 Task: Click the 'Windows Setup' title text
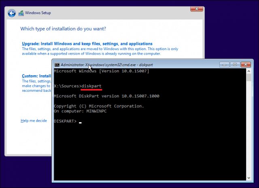[x=38, y=13]
